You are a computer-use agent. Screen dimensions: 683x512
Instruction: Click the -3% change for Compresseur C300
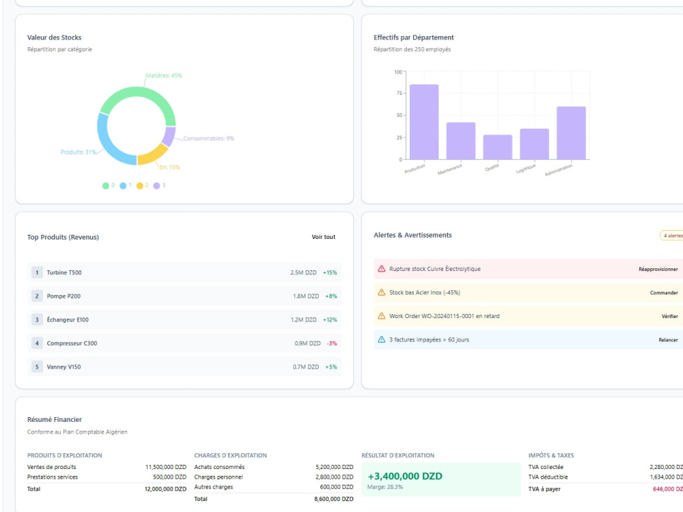332,343
